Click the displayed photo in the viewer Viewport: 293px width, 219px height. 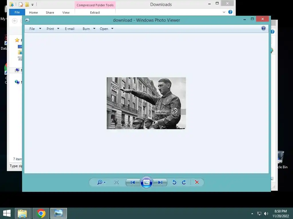146,103
